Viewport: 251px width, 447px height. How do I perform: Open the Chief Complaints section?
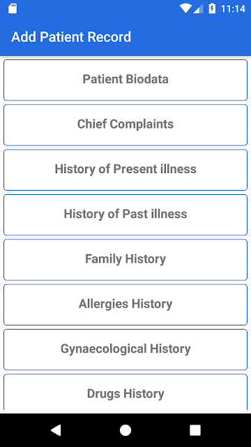click(125, 125)
